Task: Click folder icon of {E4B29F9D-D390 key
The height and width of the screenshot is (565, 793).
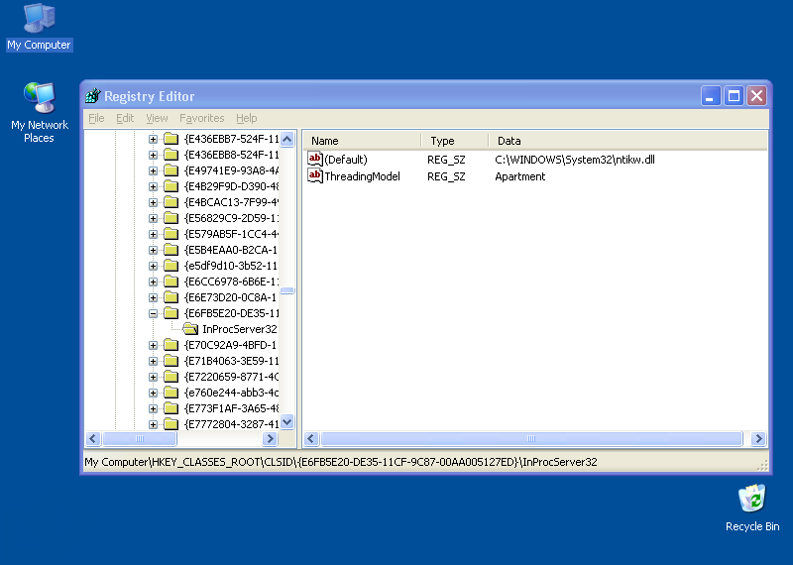Action: 170,186
